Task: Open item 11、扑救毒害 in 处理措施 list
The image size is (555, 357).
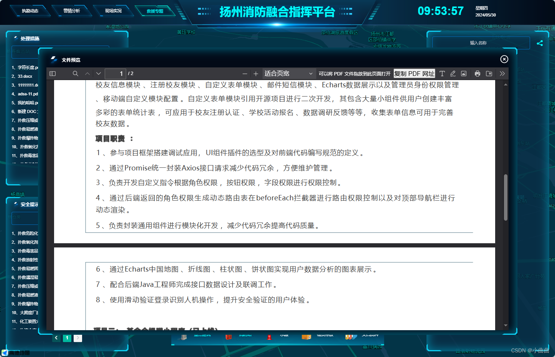Action: pos(25,156)
